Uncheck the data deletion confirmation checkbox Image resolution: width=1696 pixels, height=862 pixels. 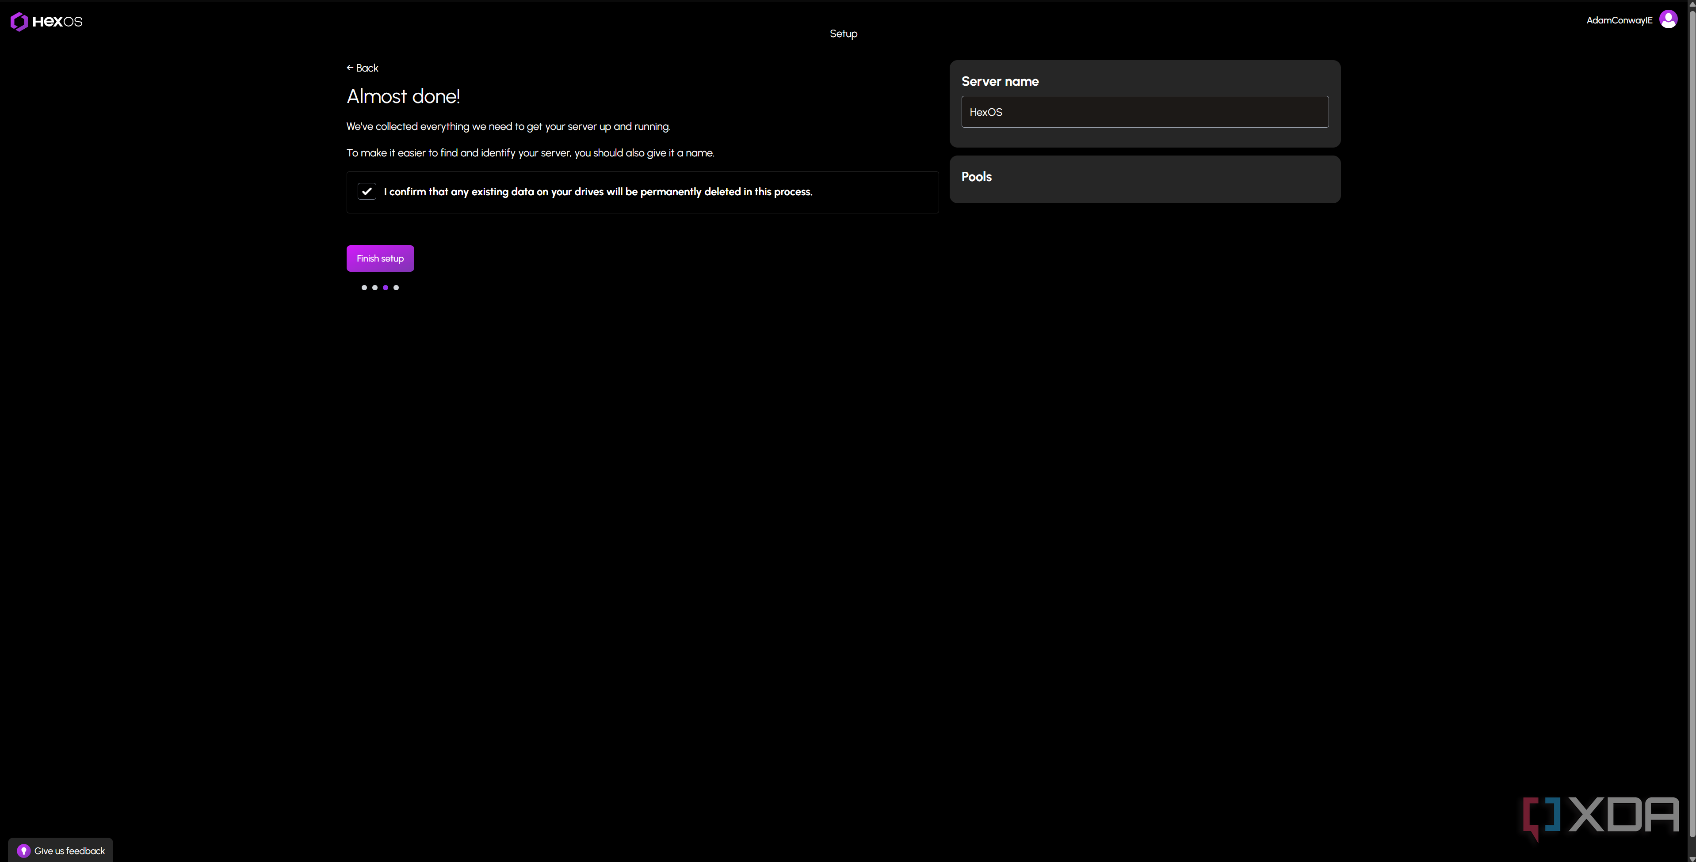click(367, 191)
